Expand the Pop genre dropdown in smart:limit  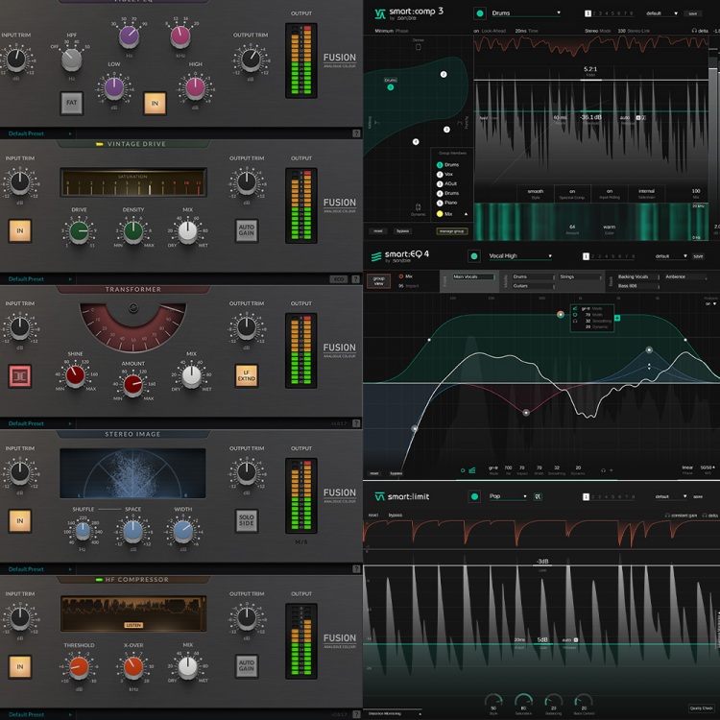click(x=509, y=496)
